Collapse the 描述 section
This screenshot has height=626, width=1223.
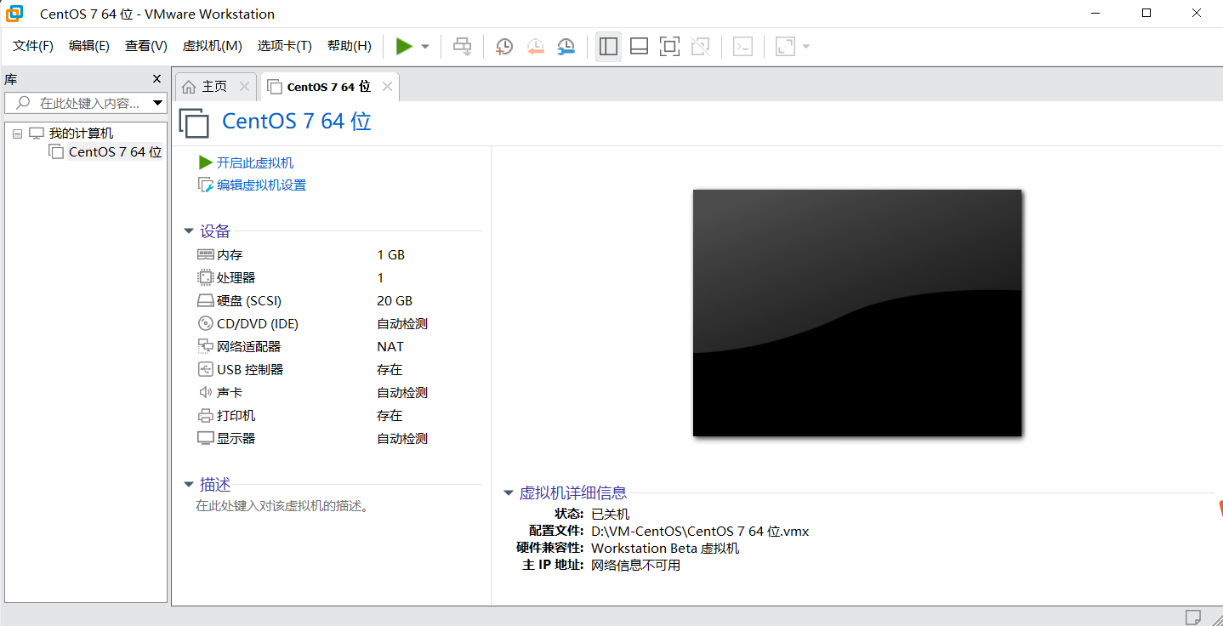click(188, 484)
